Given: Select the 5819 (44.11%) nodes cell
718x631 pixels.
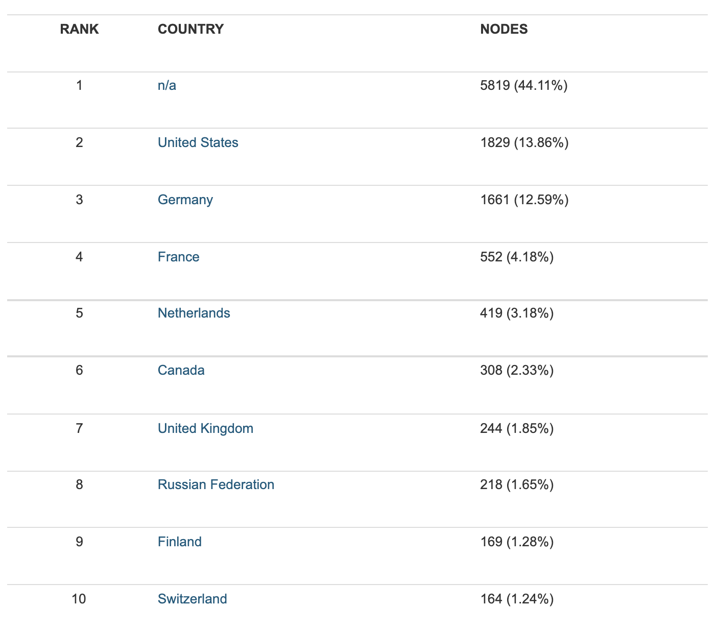Looking at the screenshot, I should (524, 85).
